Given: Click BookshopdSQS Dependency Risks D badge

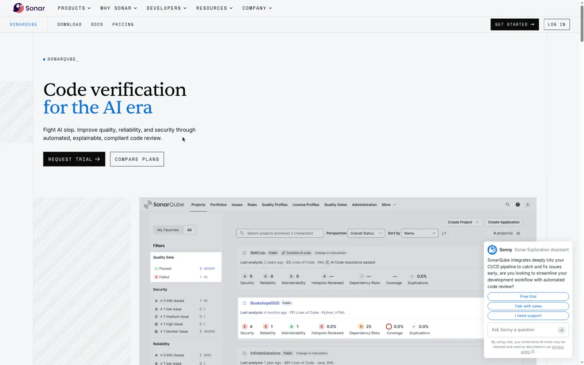Looking at the screenshot, I should pyautogui.click(x=361, y=327).
